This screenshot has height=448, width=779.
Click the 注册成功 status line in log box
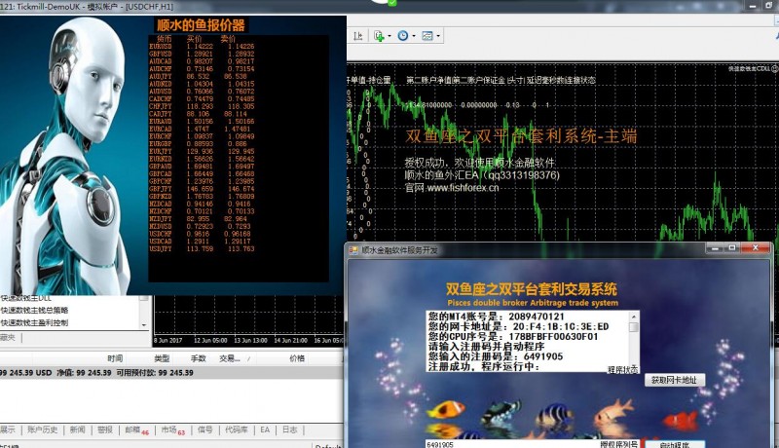484,366
